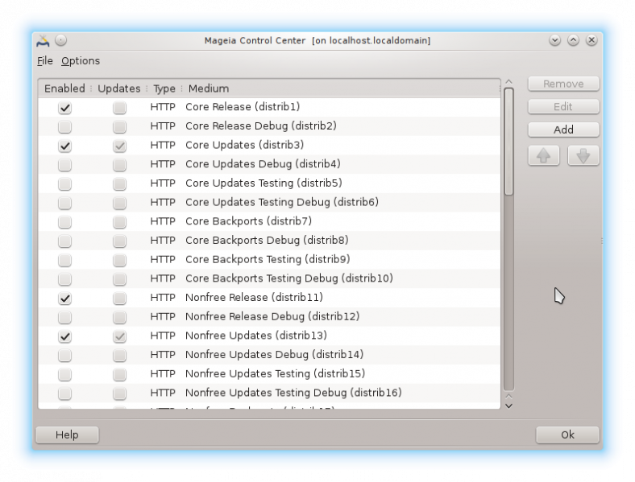Image resolution: width=635 pixels, height=482 pixels.
Task: Click scrollbar trough below the thumb
Action: [509, 293]
